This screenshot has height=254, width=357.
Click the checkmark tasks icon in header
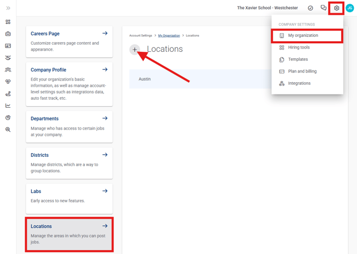310,8
